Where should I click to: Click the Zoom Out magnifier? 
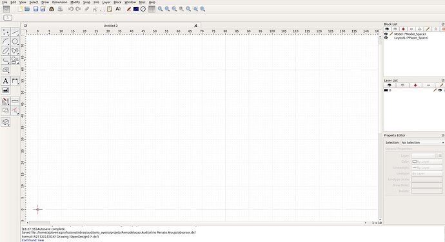[167, 9]
